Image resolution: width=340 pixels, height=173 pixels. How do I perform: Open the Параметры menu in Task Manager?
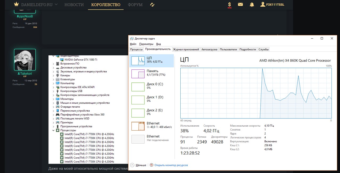coord(146,44)
